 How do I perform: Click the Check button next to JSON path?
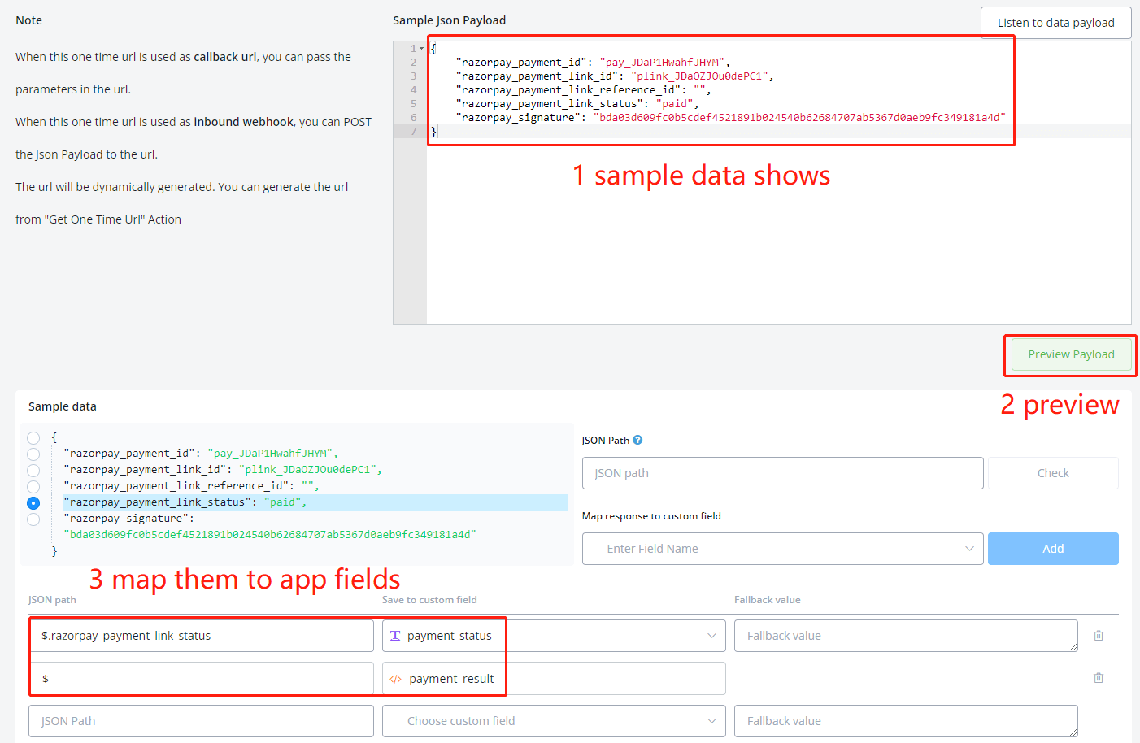(1052, 473)
